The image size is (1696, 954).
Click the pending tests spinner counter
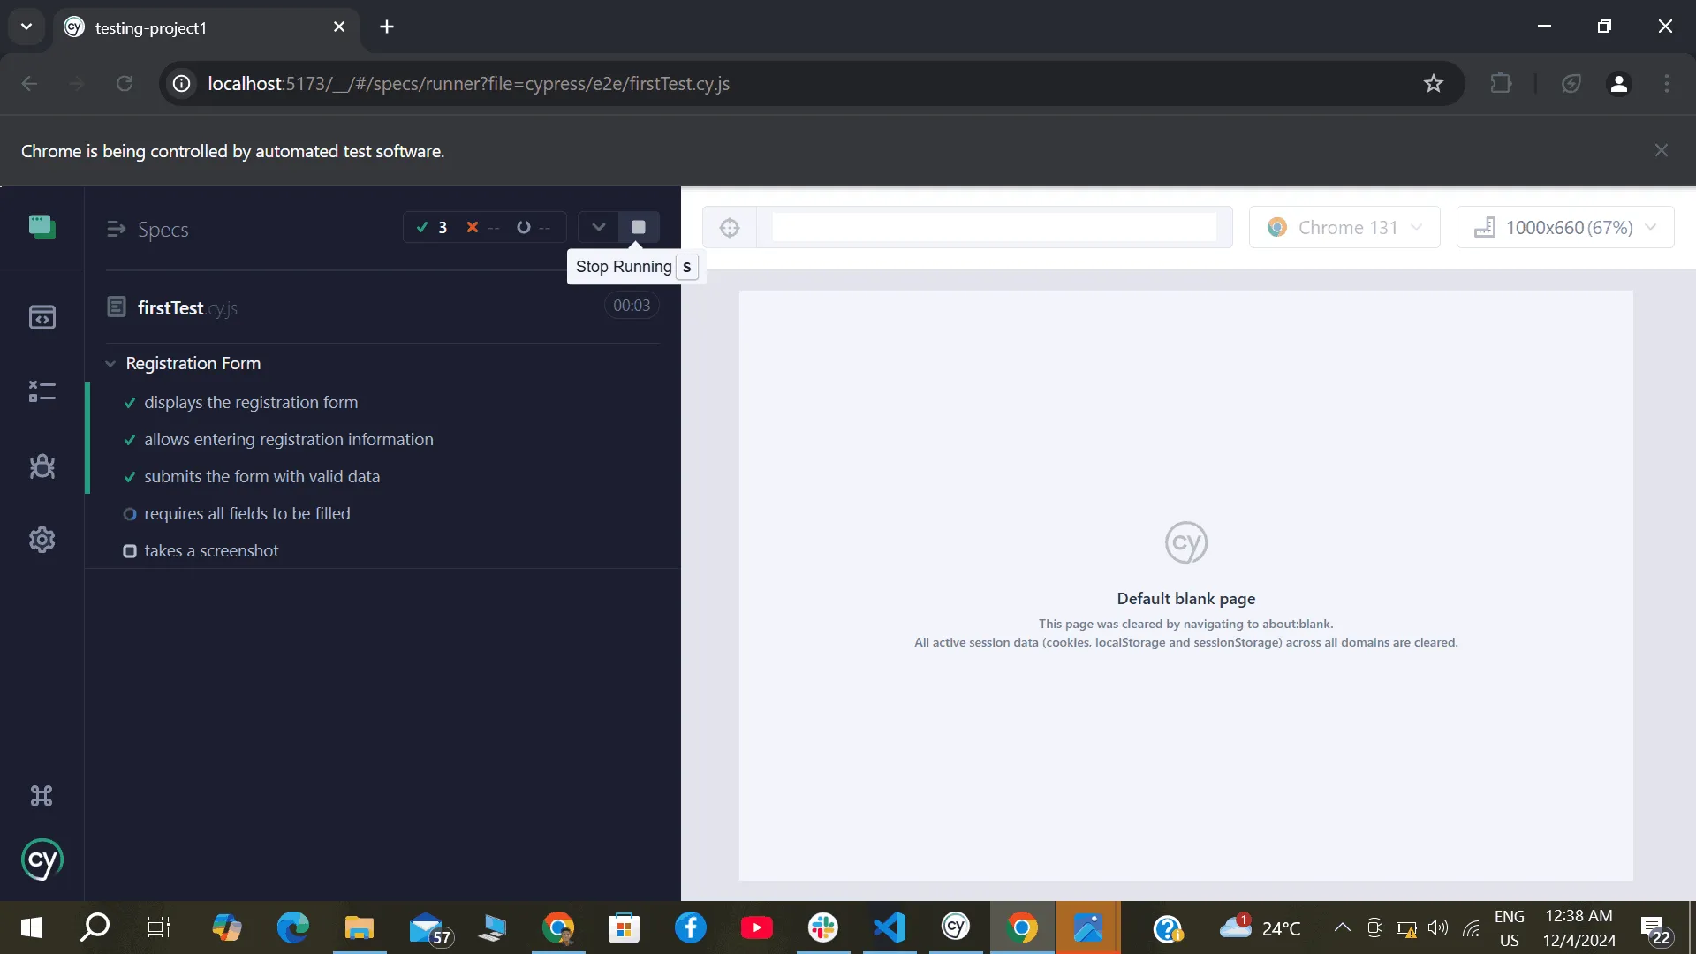(x=533, y=227)
